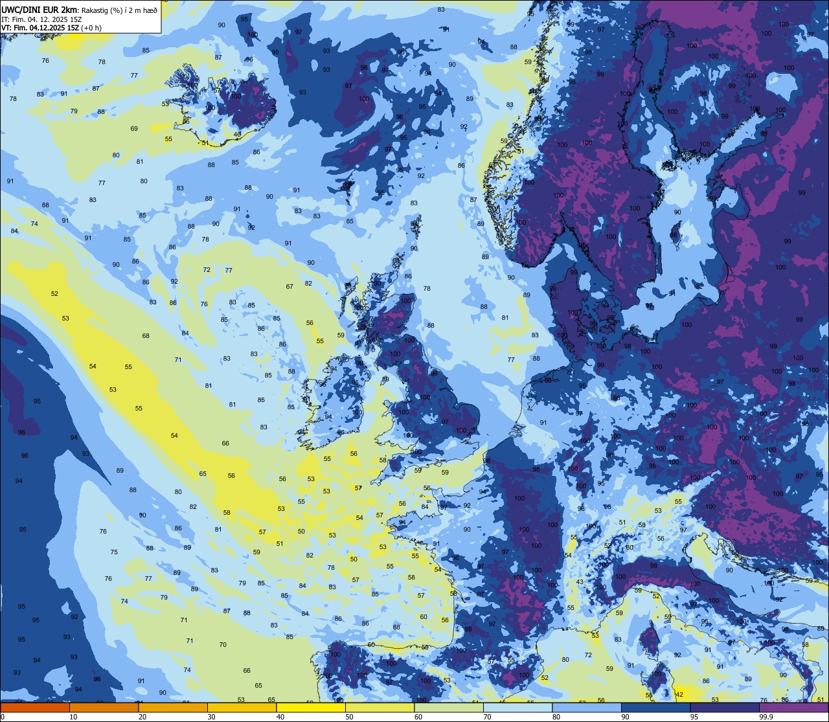Click the 80–90% medium blue legend swatch
This screenshot has height=722, width=829.
(587, 707)
